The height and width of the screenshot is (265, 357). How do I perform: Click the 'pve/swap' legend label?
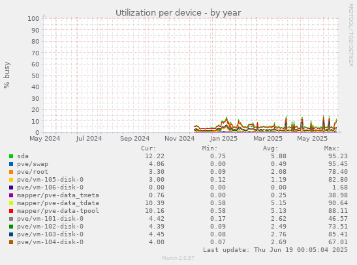[x=33, y=164]
